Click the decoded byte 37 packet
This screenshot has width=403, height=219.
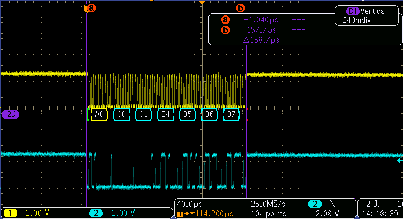pyautogui.click(x=231, y=114)
